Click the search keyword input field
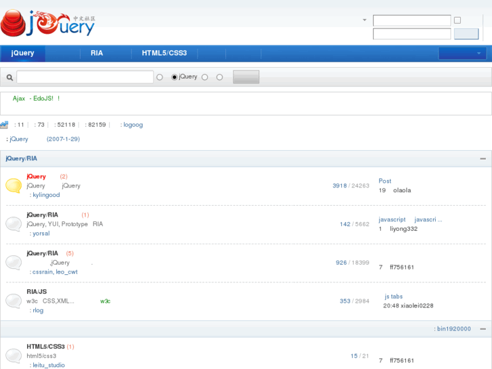492x369 pixels. 85,77
